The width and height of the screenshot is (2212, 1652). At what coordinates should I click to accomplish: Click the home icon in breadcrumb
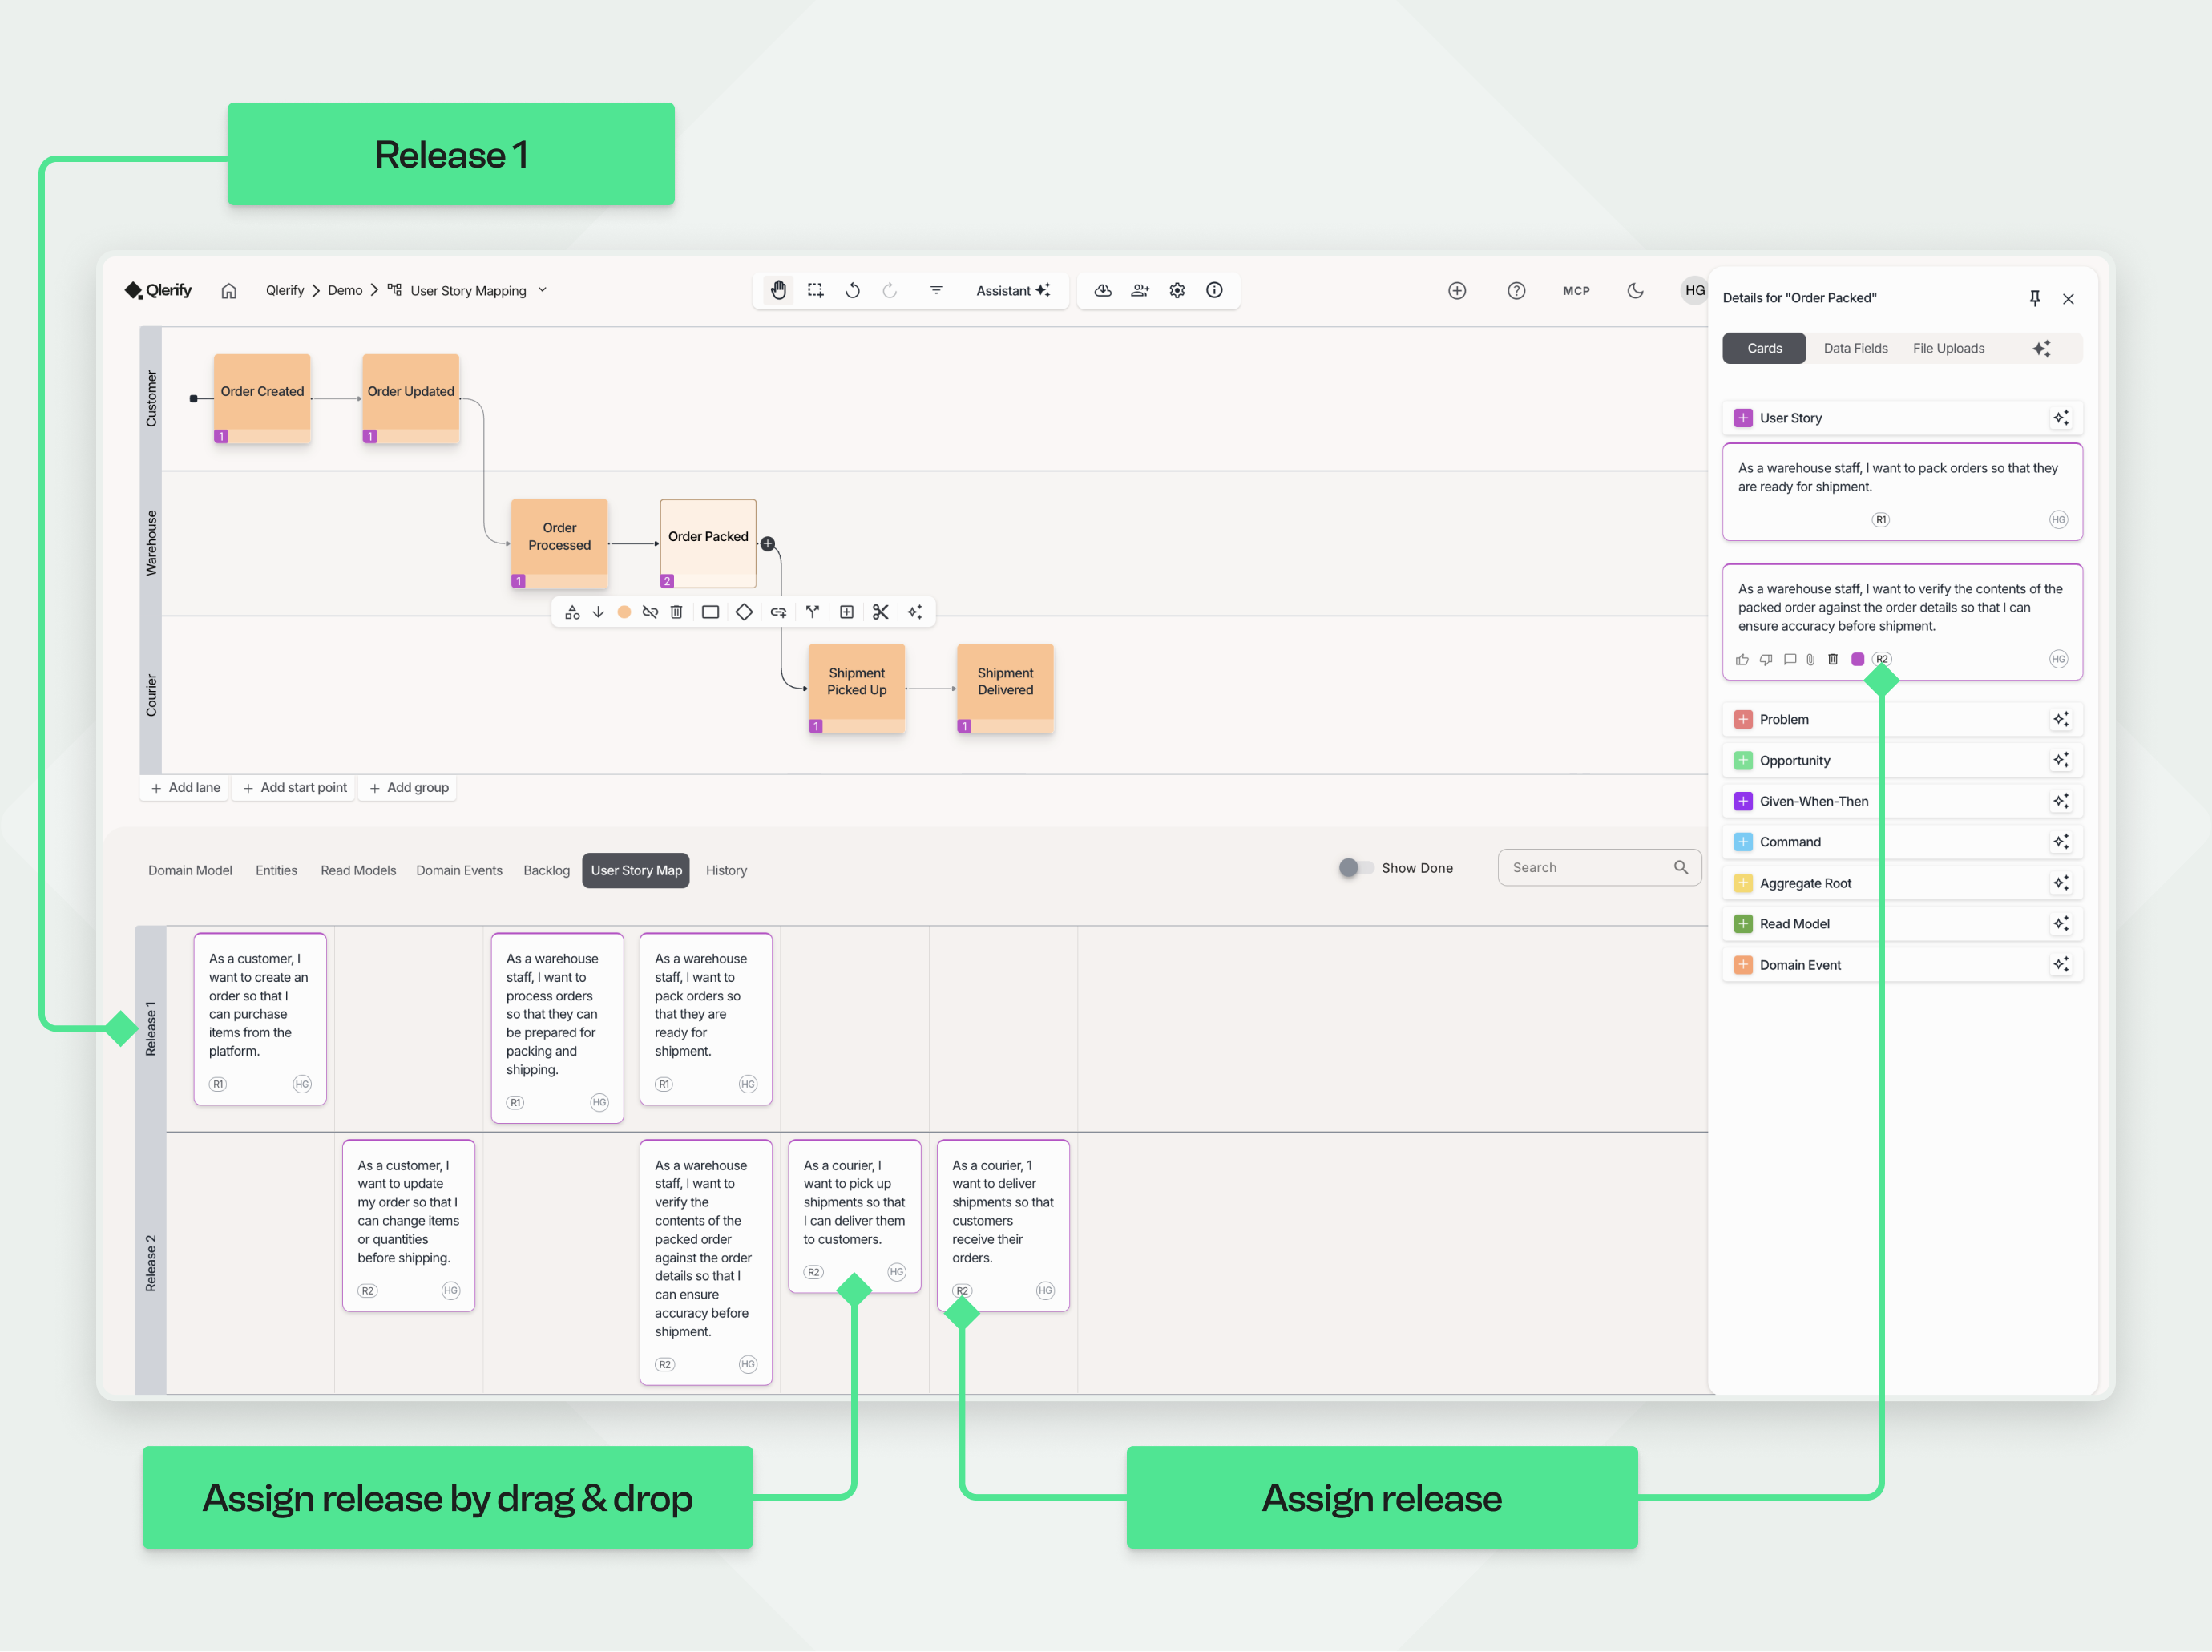[x=229, y=291]
